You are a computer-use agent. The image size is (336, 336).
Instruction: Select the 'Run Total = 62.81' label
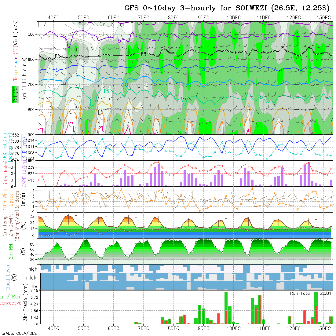point(310,293)
